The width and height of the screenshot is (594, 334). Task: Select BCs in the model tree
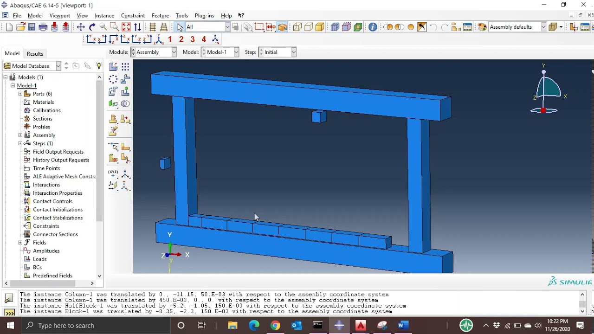click(37, 268)
